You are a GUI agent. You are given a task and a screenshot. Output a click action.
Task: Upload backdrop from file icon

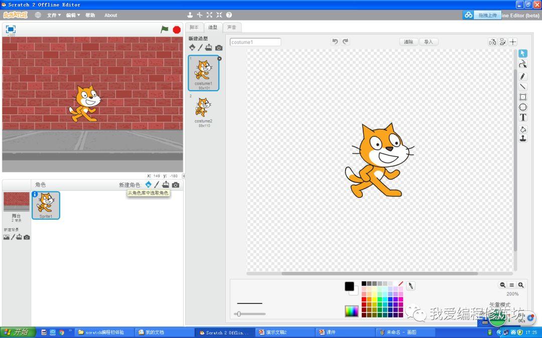click(19, 237)
